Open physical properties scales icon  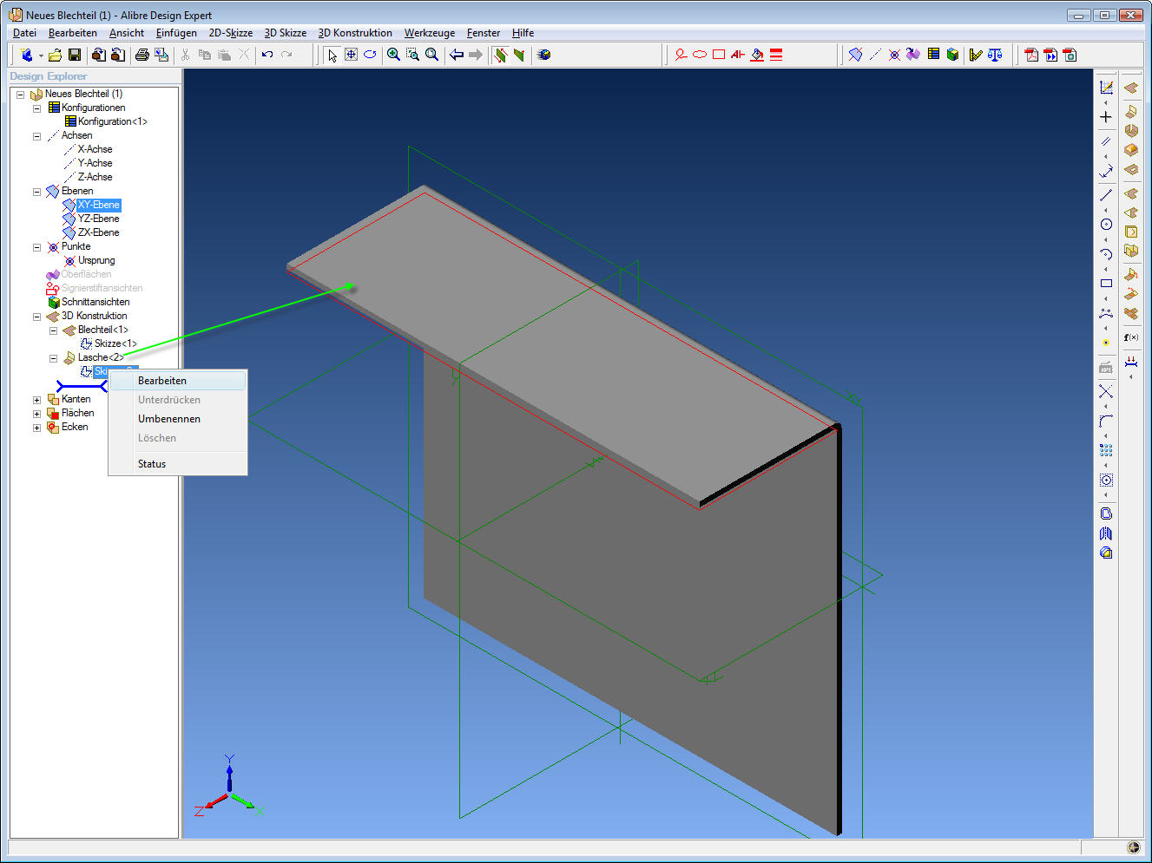pyautogui.click(x=995, y=55)
